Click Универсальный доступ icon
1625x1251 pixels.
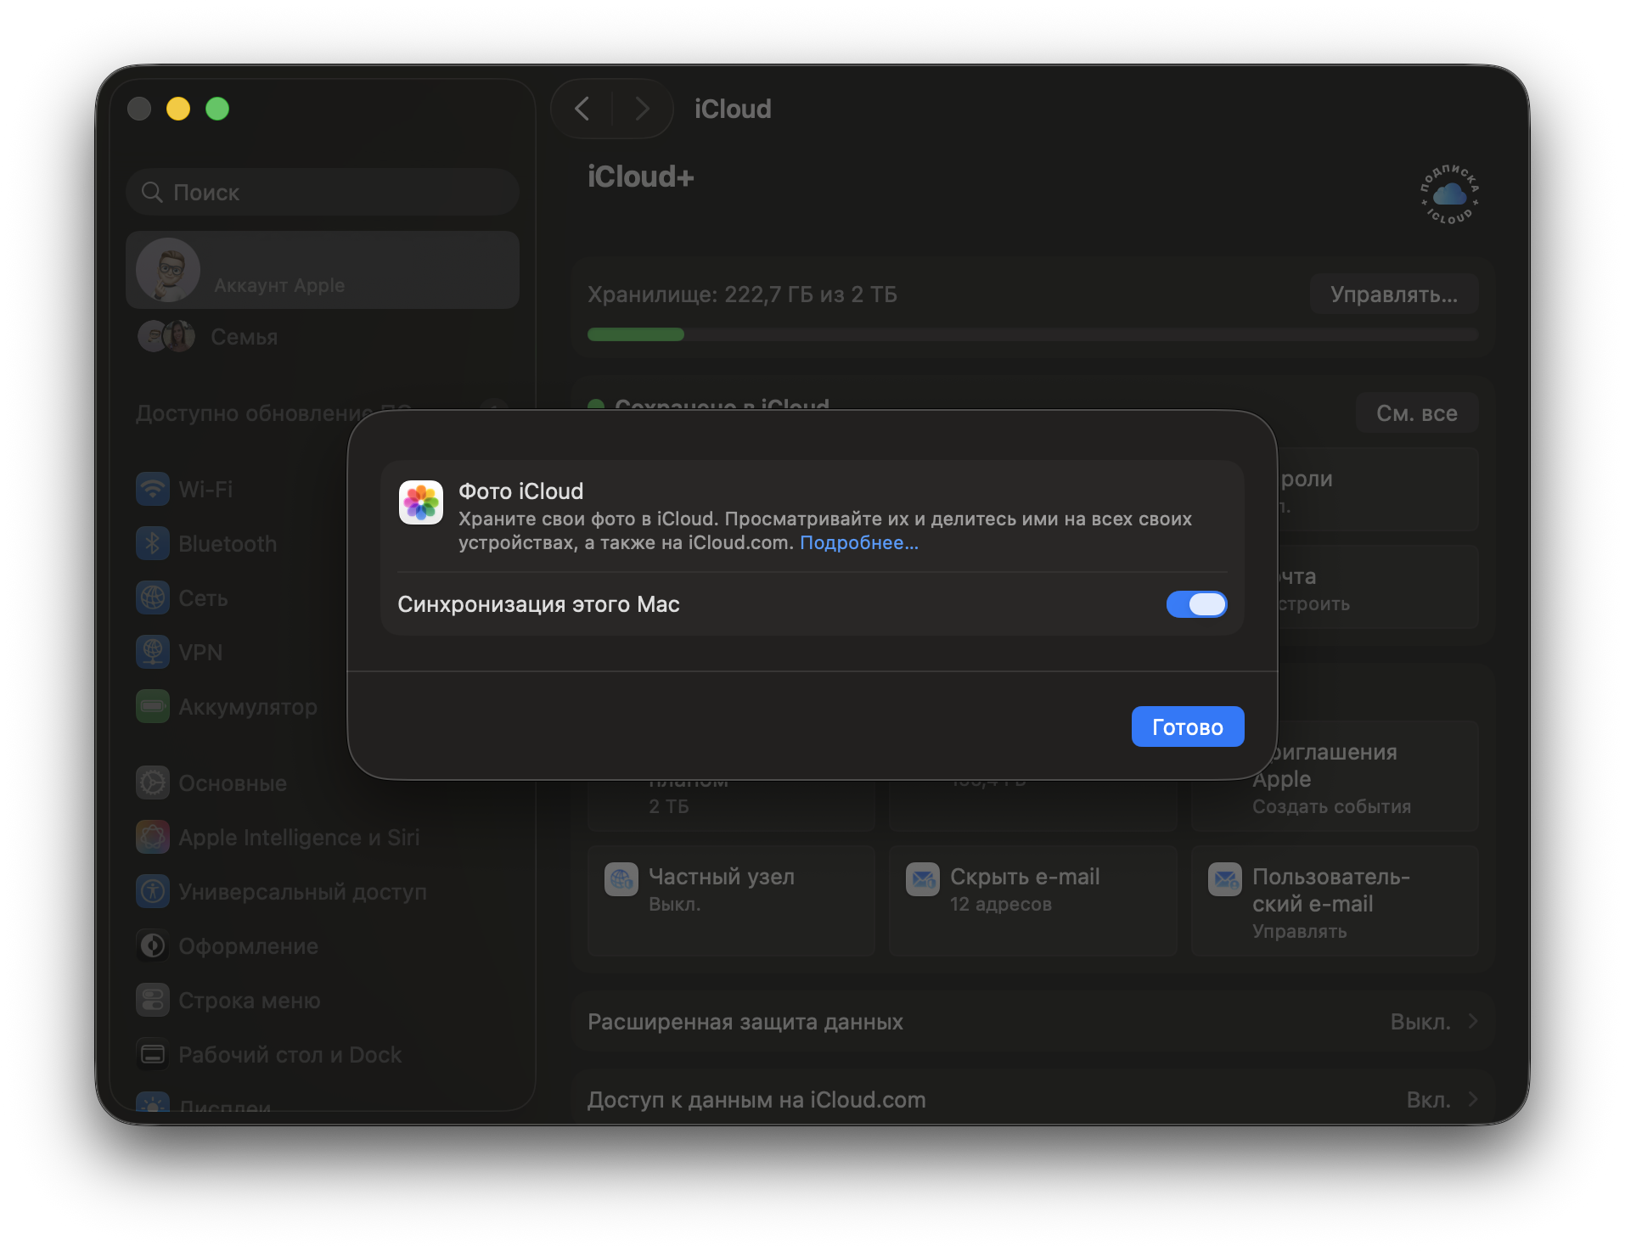tap(153, 892)
